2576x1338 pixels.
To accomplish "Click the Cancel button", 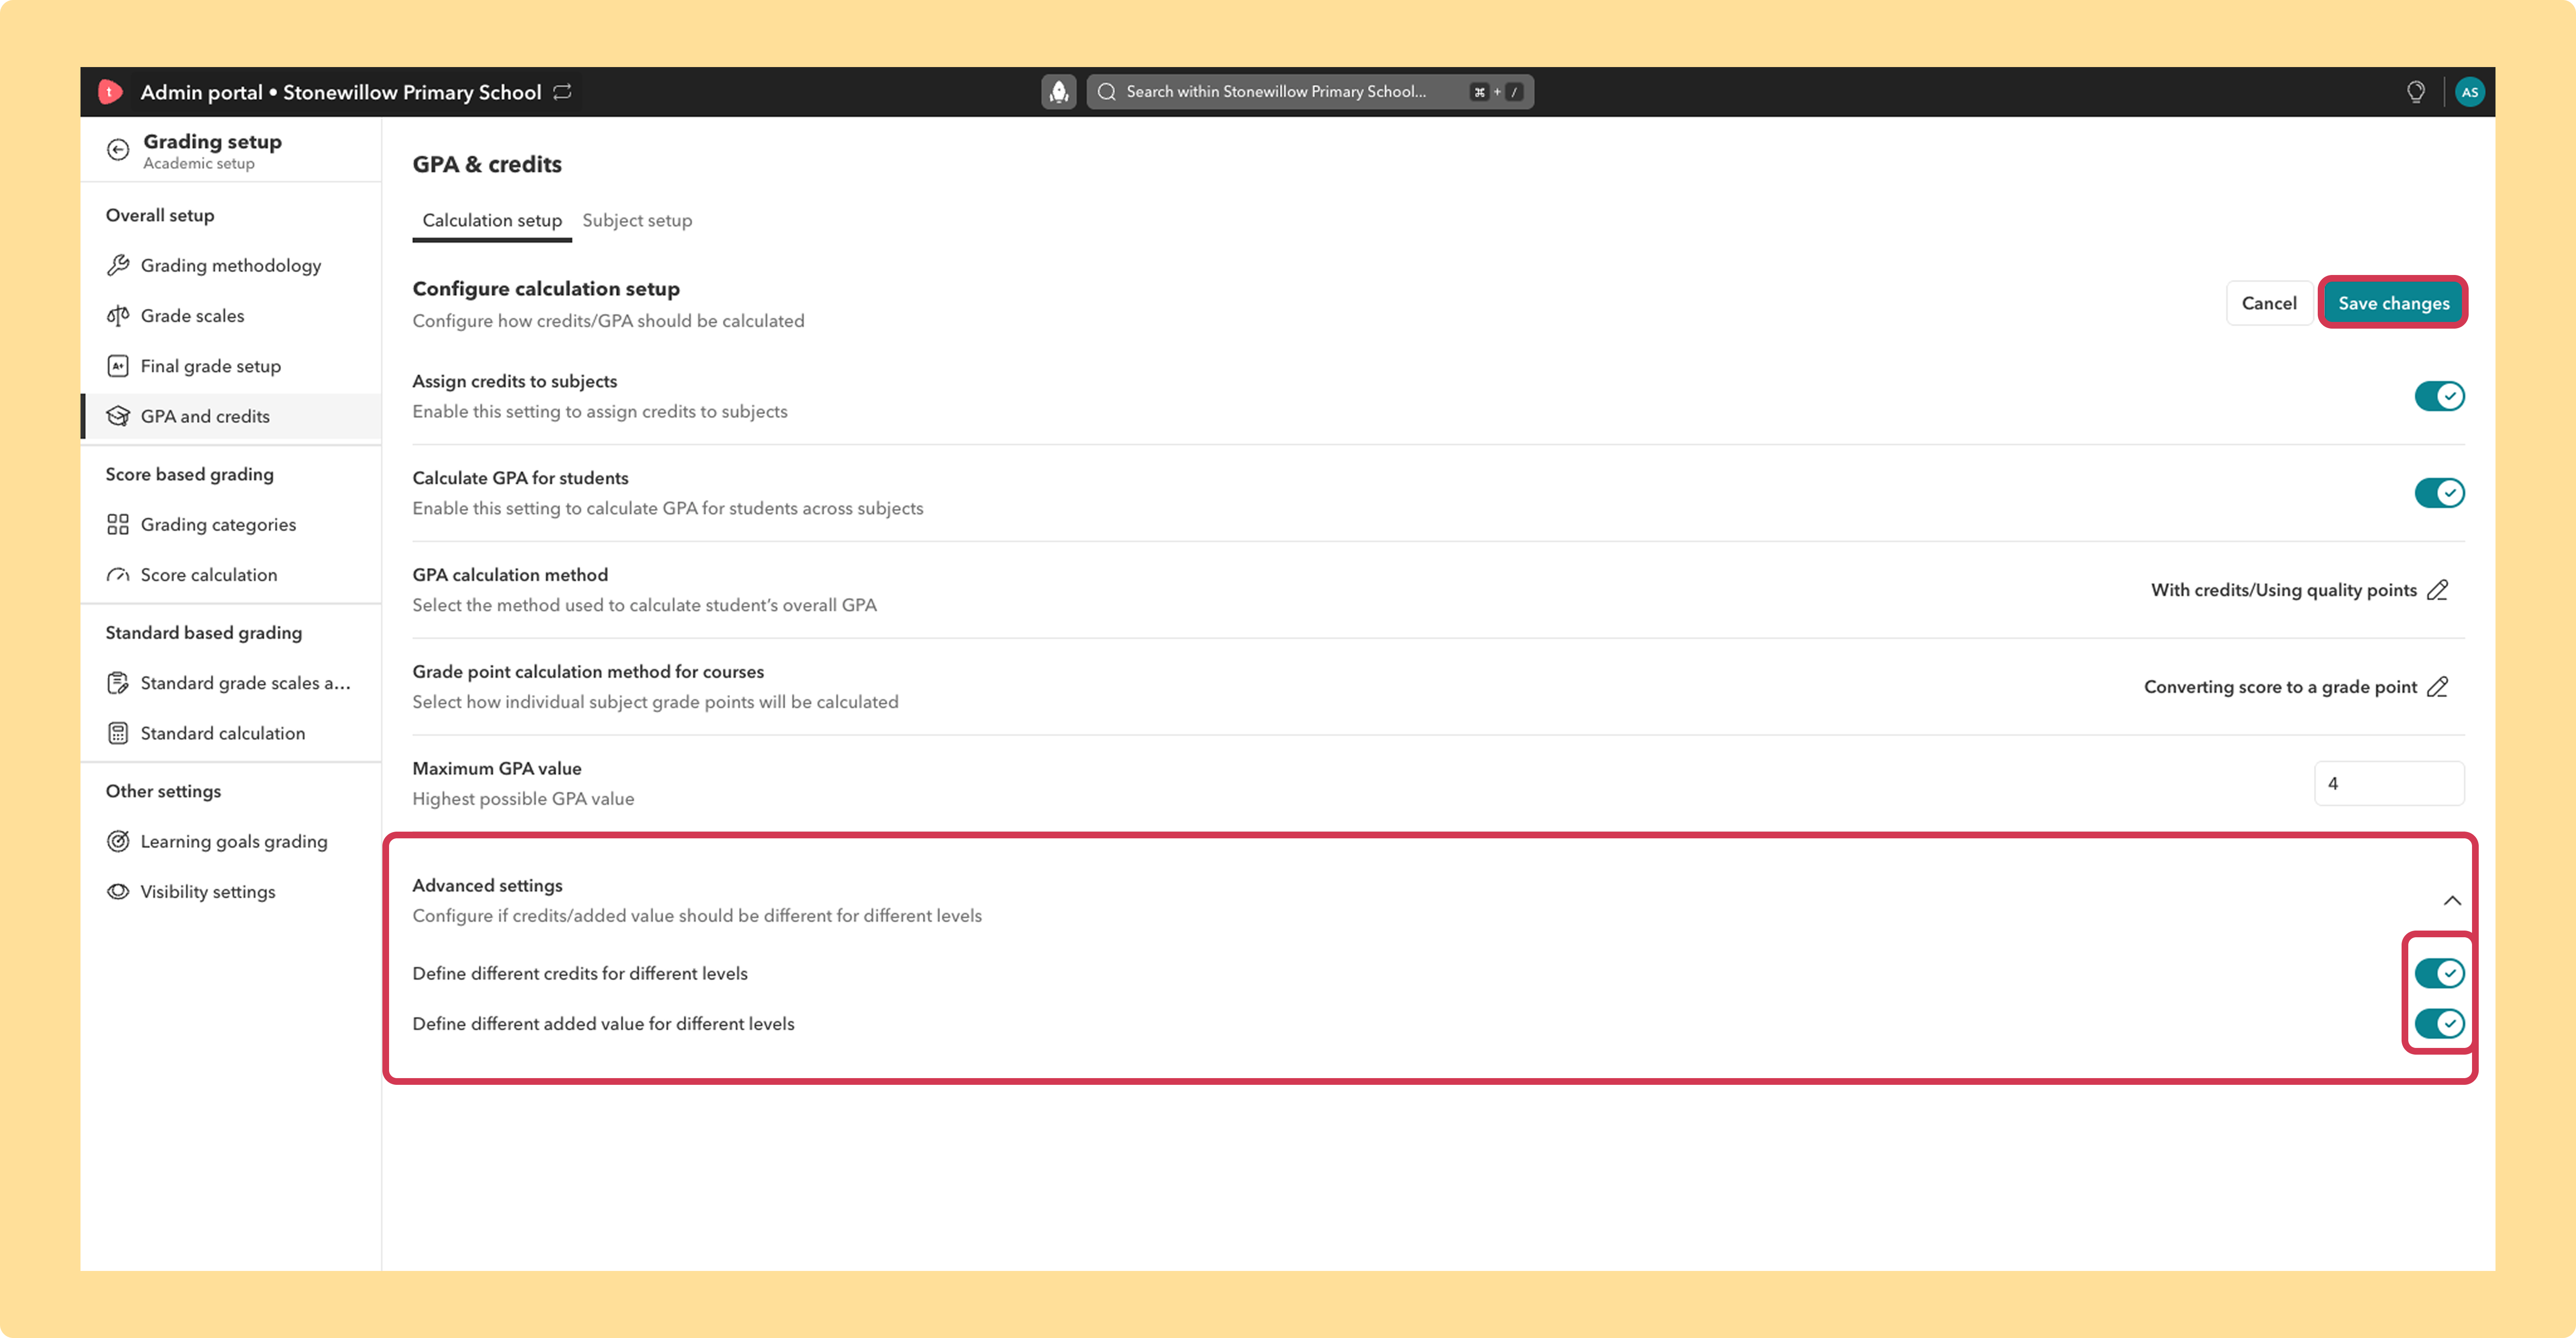I will tap(2269, 303).
